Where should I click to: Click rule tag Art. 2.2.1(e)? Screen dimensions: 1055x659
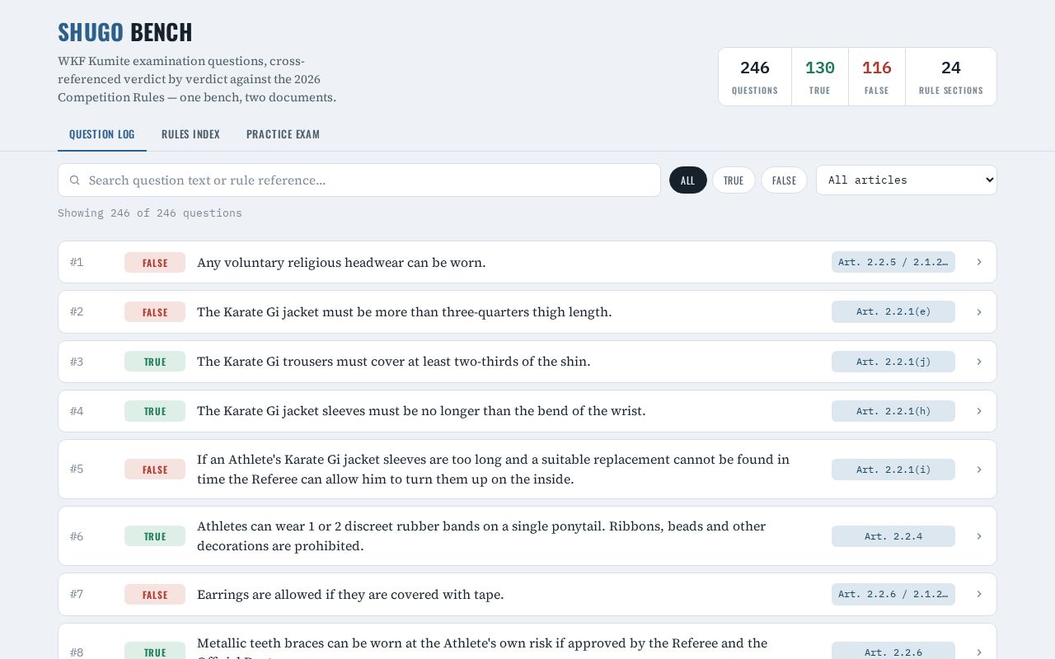[893, 312]
